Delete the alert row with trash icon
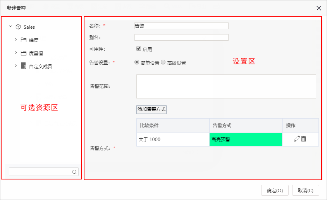 pos(304,139)
